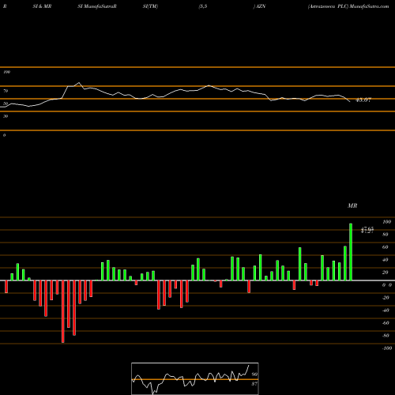Select the MR panel title label
Screen dimensions: 395x395
point(352,205)
